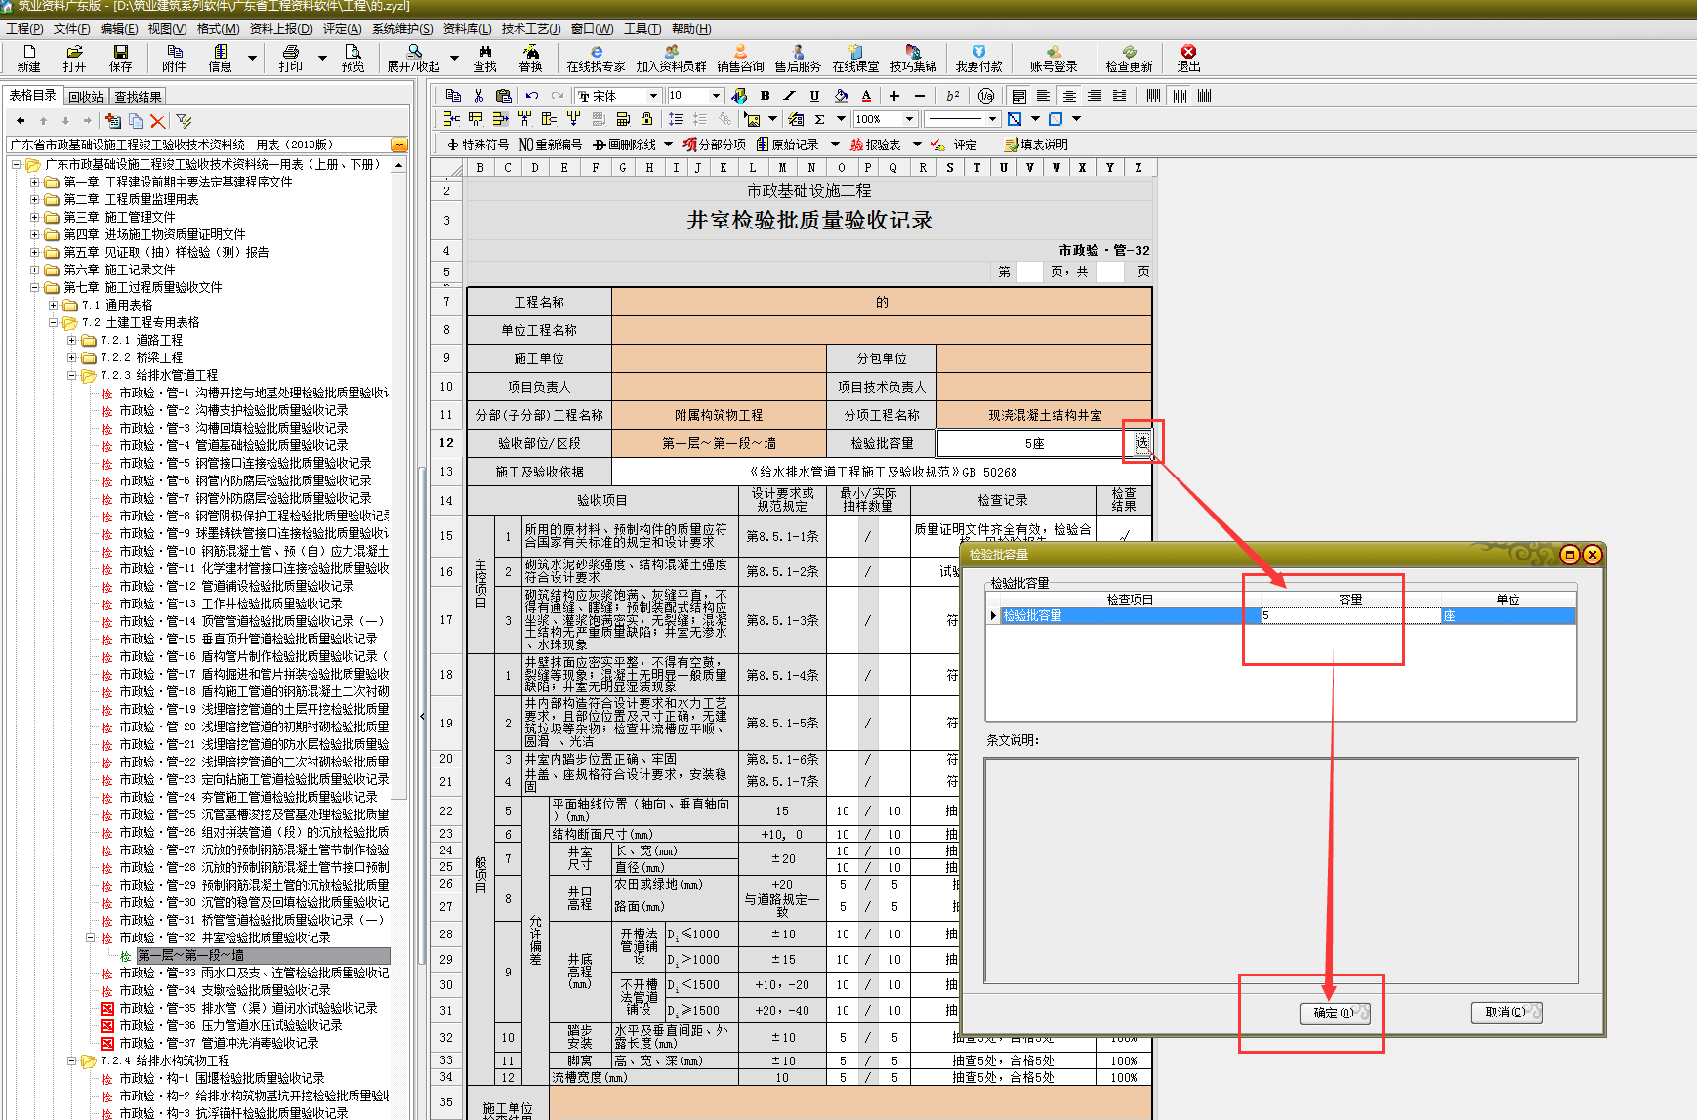Click the 预览 preview icon

point(352,59)
